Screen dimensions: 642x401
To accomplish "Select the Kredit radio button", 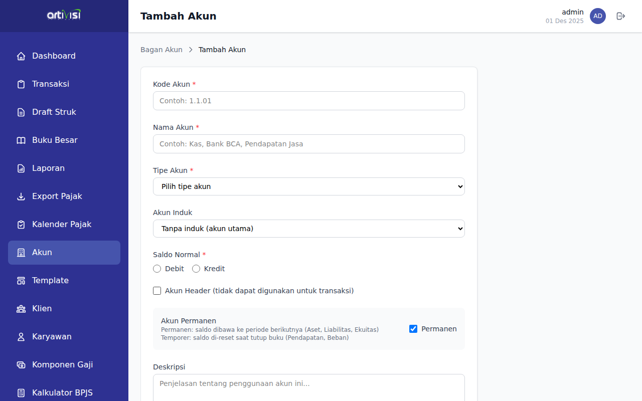I will (196, 269).
